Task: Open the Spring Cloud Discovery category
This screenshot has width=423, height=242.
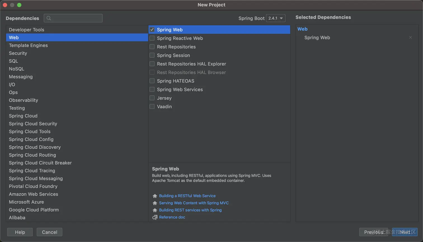Action: (35, 147)
